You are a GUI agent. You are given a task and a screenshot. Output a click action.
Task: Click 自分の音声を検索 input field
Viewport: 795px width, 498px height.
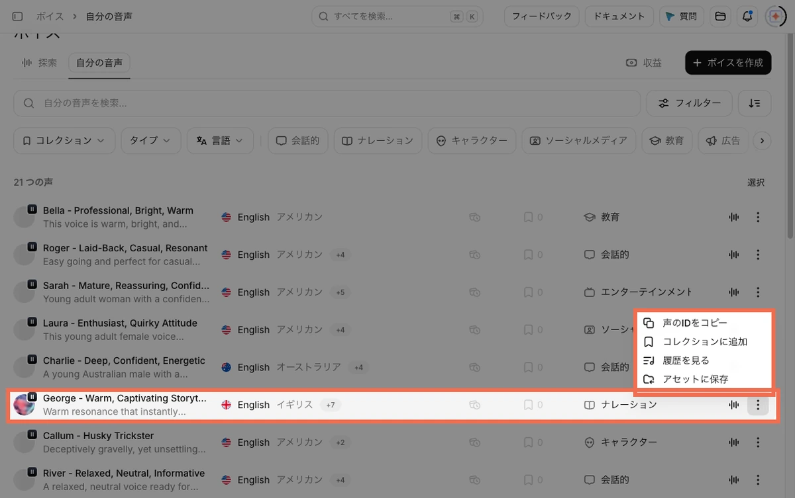(327, 103)
